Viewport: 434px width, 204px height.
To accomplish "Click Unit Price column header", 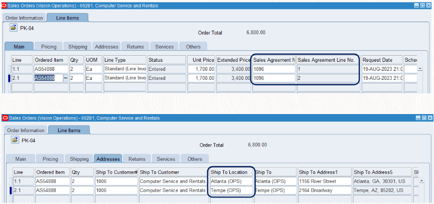I will click(x=201, y=60).
